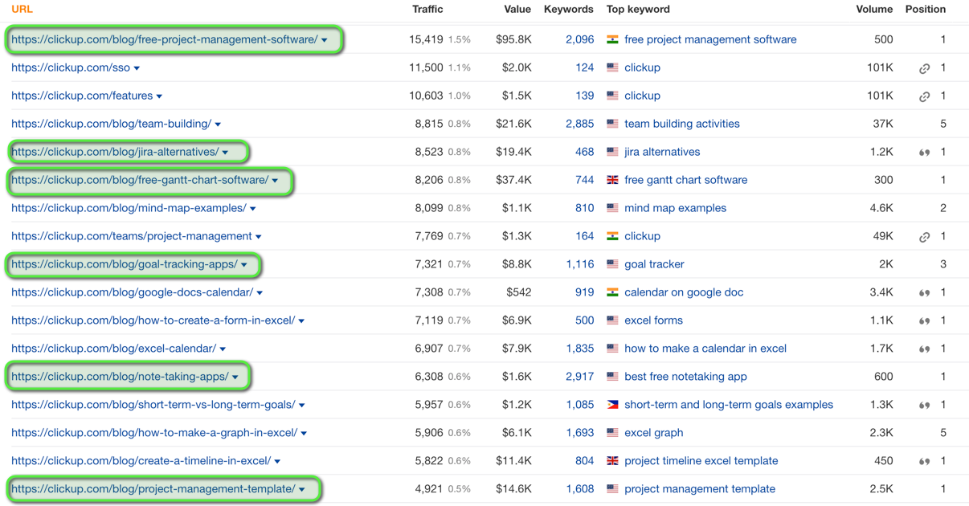Click the Keywords column header
Image resolution: width=969 pixels, height=506 pixels.
click(x=569, y=10)
